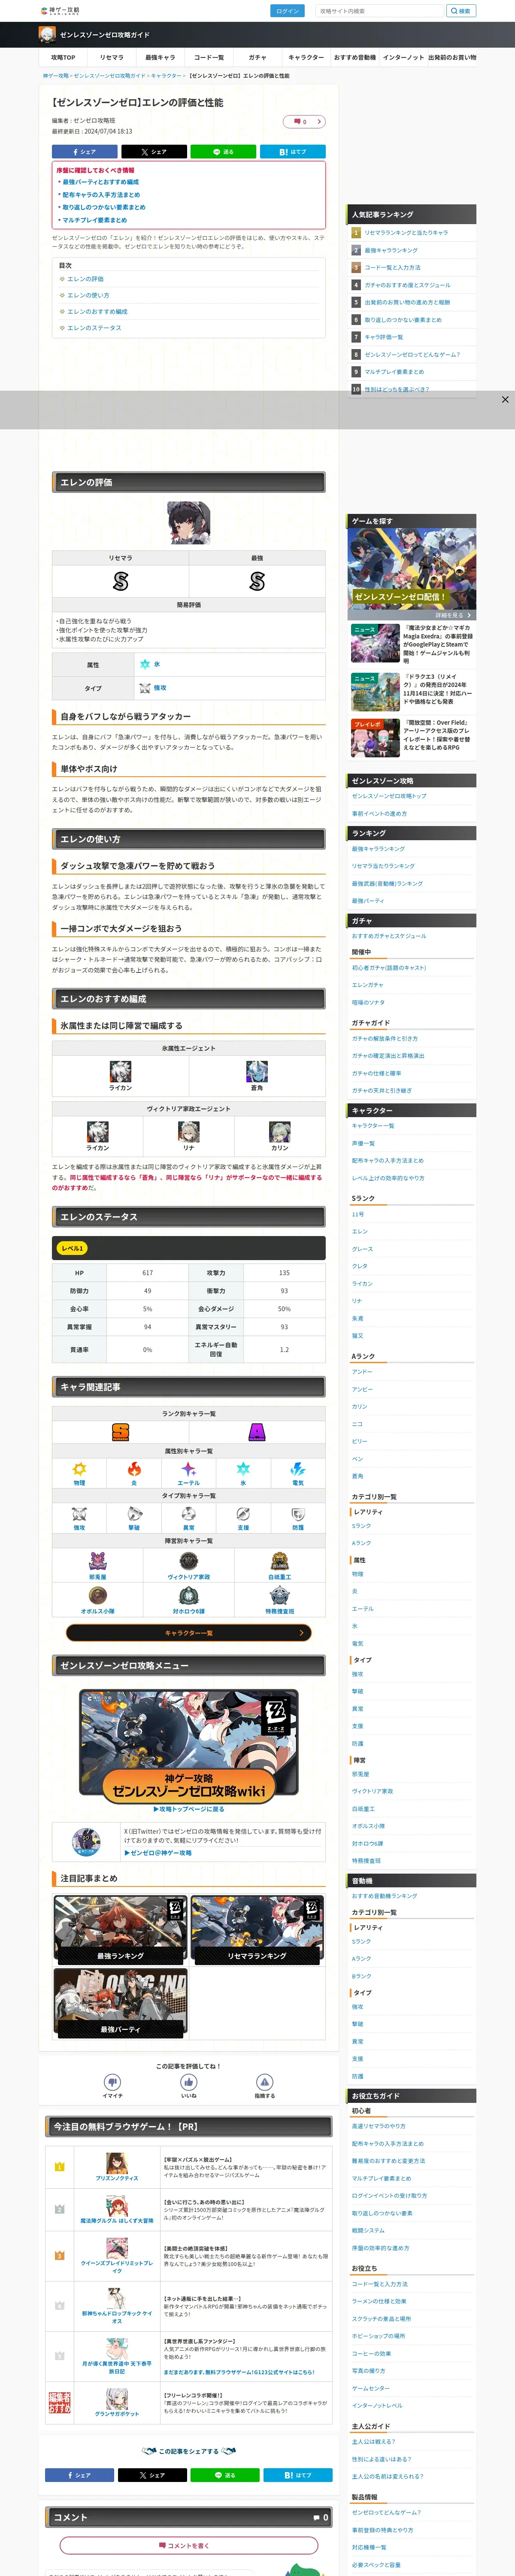
Task: Select the カリン agent icon
Action: pos(279,1132)
